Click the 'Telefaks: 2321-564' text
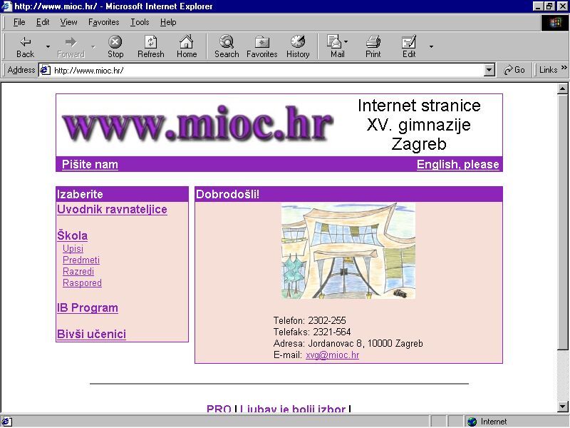 (312, 332)
